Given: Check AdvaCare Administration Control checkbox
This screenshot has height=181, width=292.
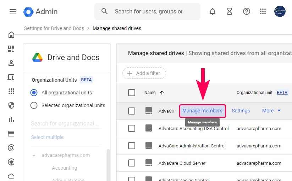Looking at the screenshot, I should coord(132,146).
